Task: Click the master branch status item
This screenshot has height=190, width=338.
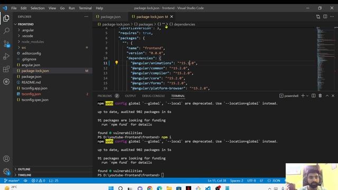Action: point(12,180)
